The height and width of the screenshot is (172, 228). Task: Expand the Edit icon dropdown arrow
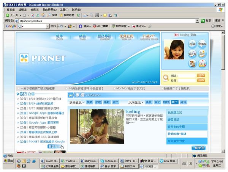coord(101,16)
